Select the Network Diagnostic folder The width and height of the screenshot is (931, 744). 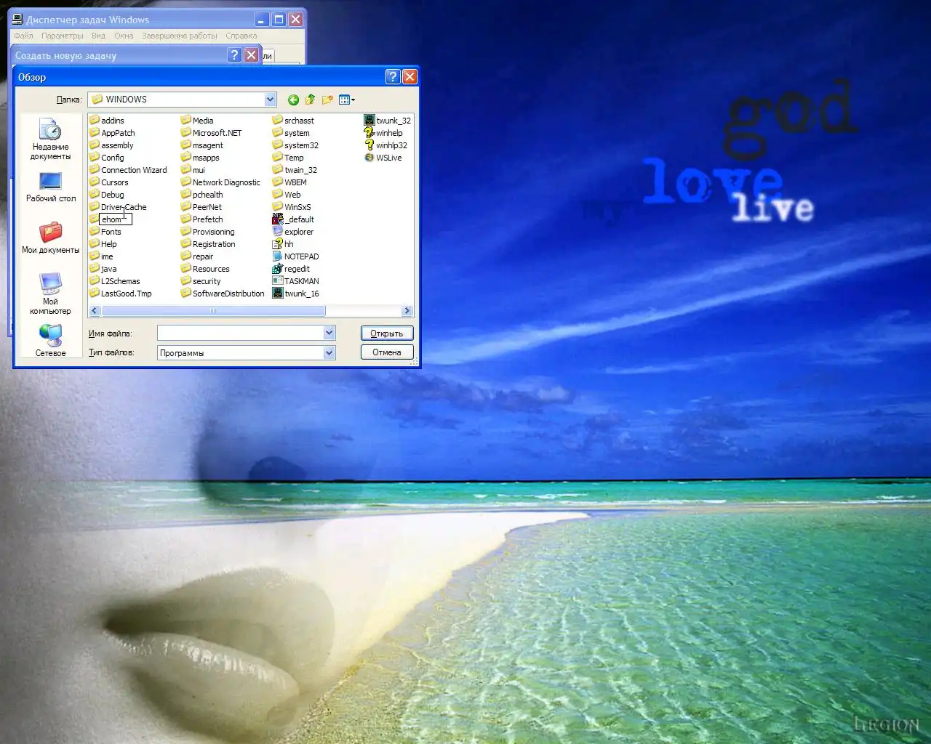[220, 182]
